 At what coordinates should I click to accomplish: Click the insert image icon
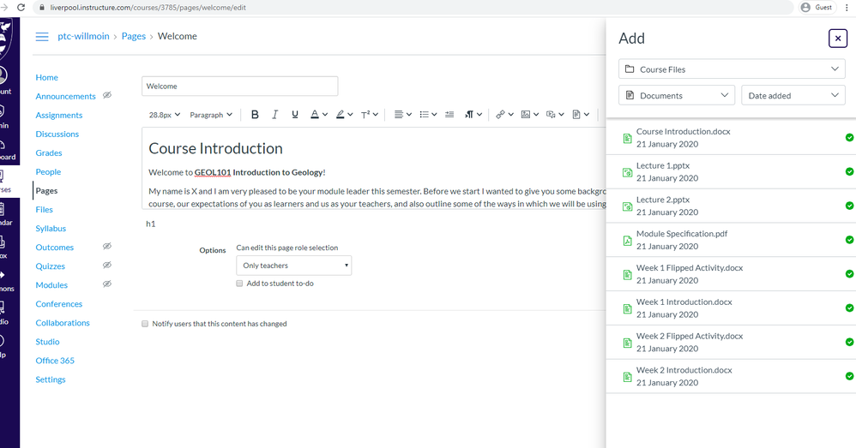click(526, 115)
